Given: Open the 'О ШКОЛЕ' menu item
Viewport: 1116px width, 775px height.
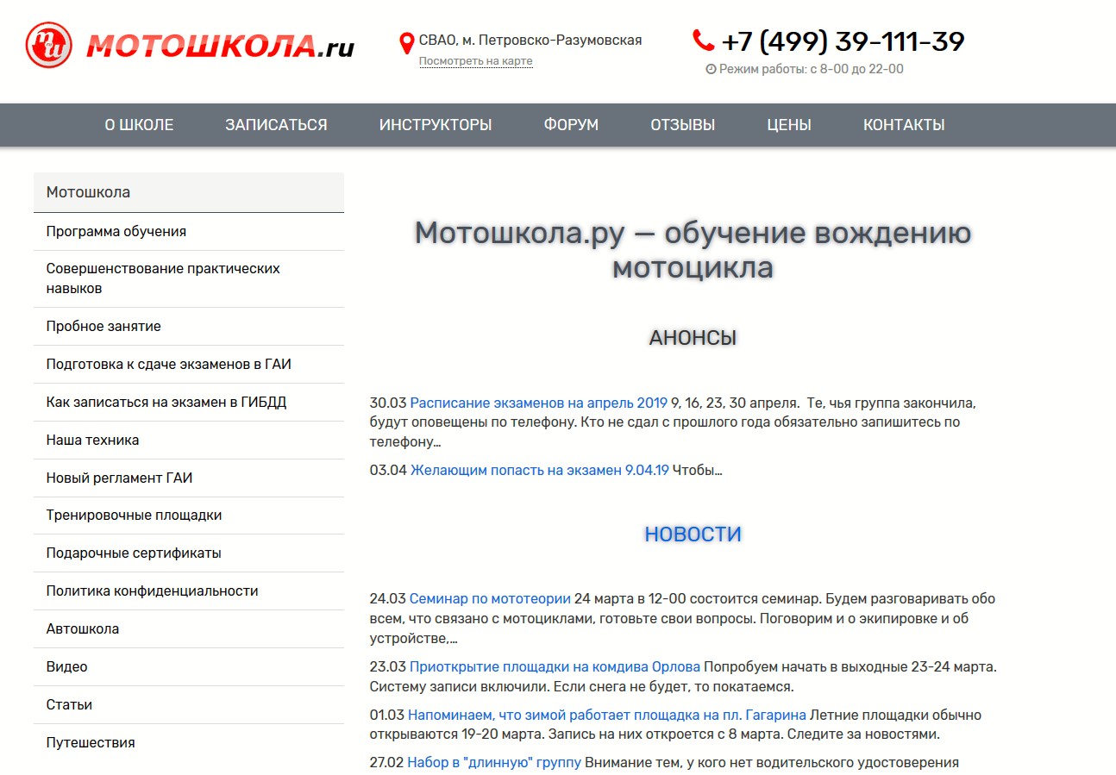Looking at the screenshot, I should pyautogui.click(x=139, y=125).
